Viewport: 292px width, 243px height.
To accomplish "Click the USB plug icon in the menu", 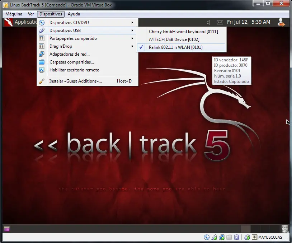I will click(x=42, y=31).
